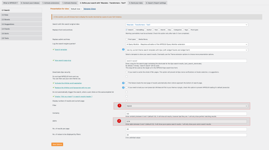269x150 pixels.
Task: Open the Search template link
Action: 61,49
